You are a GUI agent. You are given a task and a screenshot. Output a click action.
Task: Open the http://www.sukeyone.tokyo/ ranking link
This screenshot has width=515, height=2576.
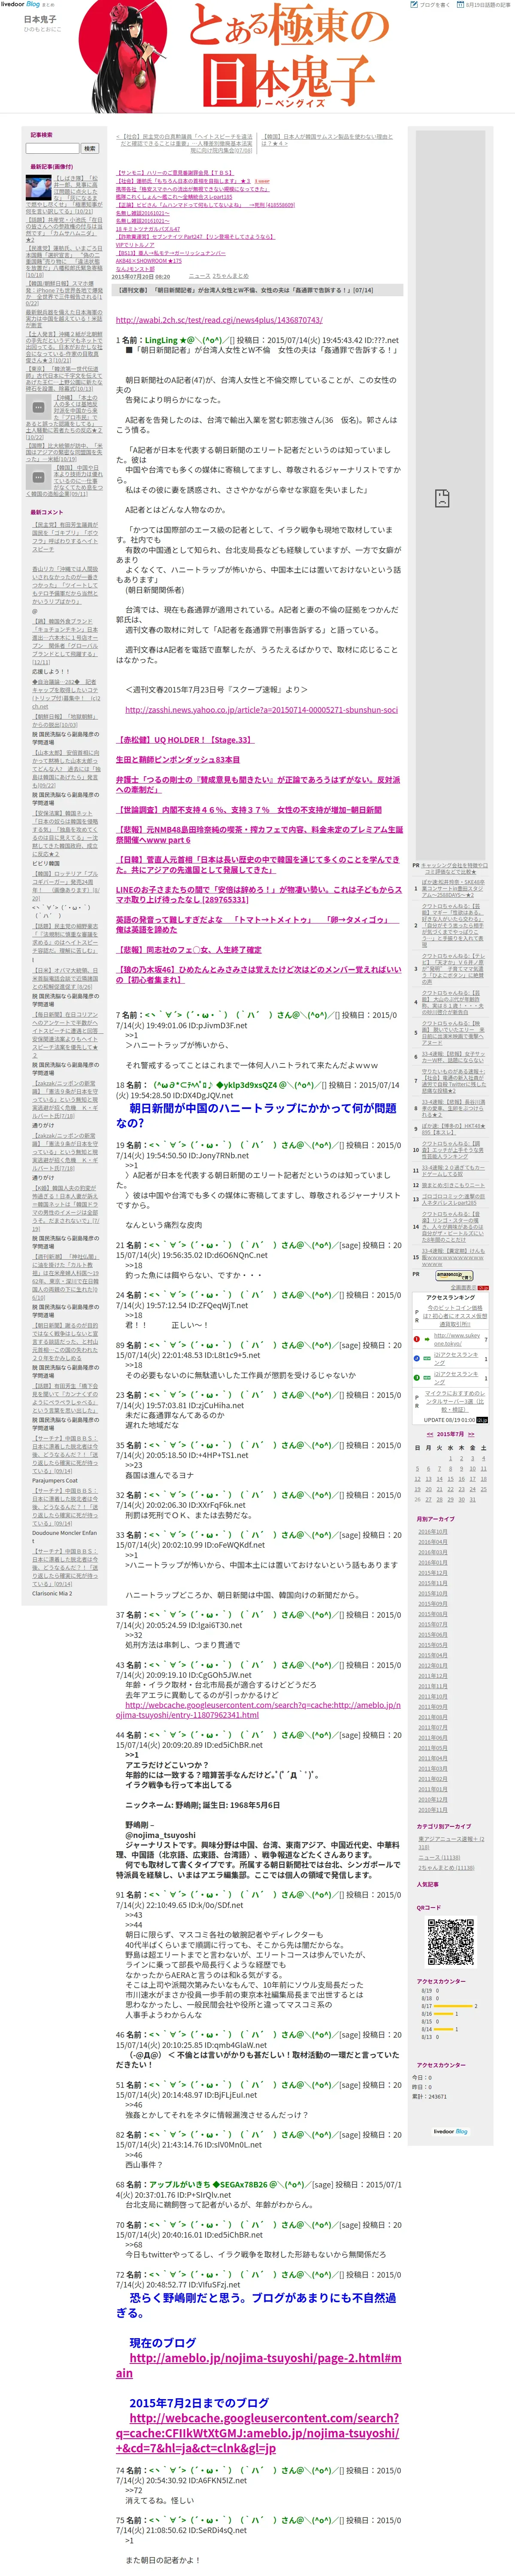click(457, 1339)
